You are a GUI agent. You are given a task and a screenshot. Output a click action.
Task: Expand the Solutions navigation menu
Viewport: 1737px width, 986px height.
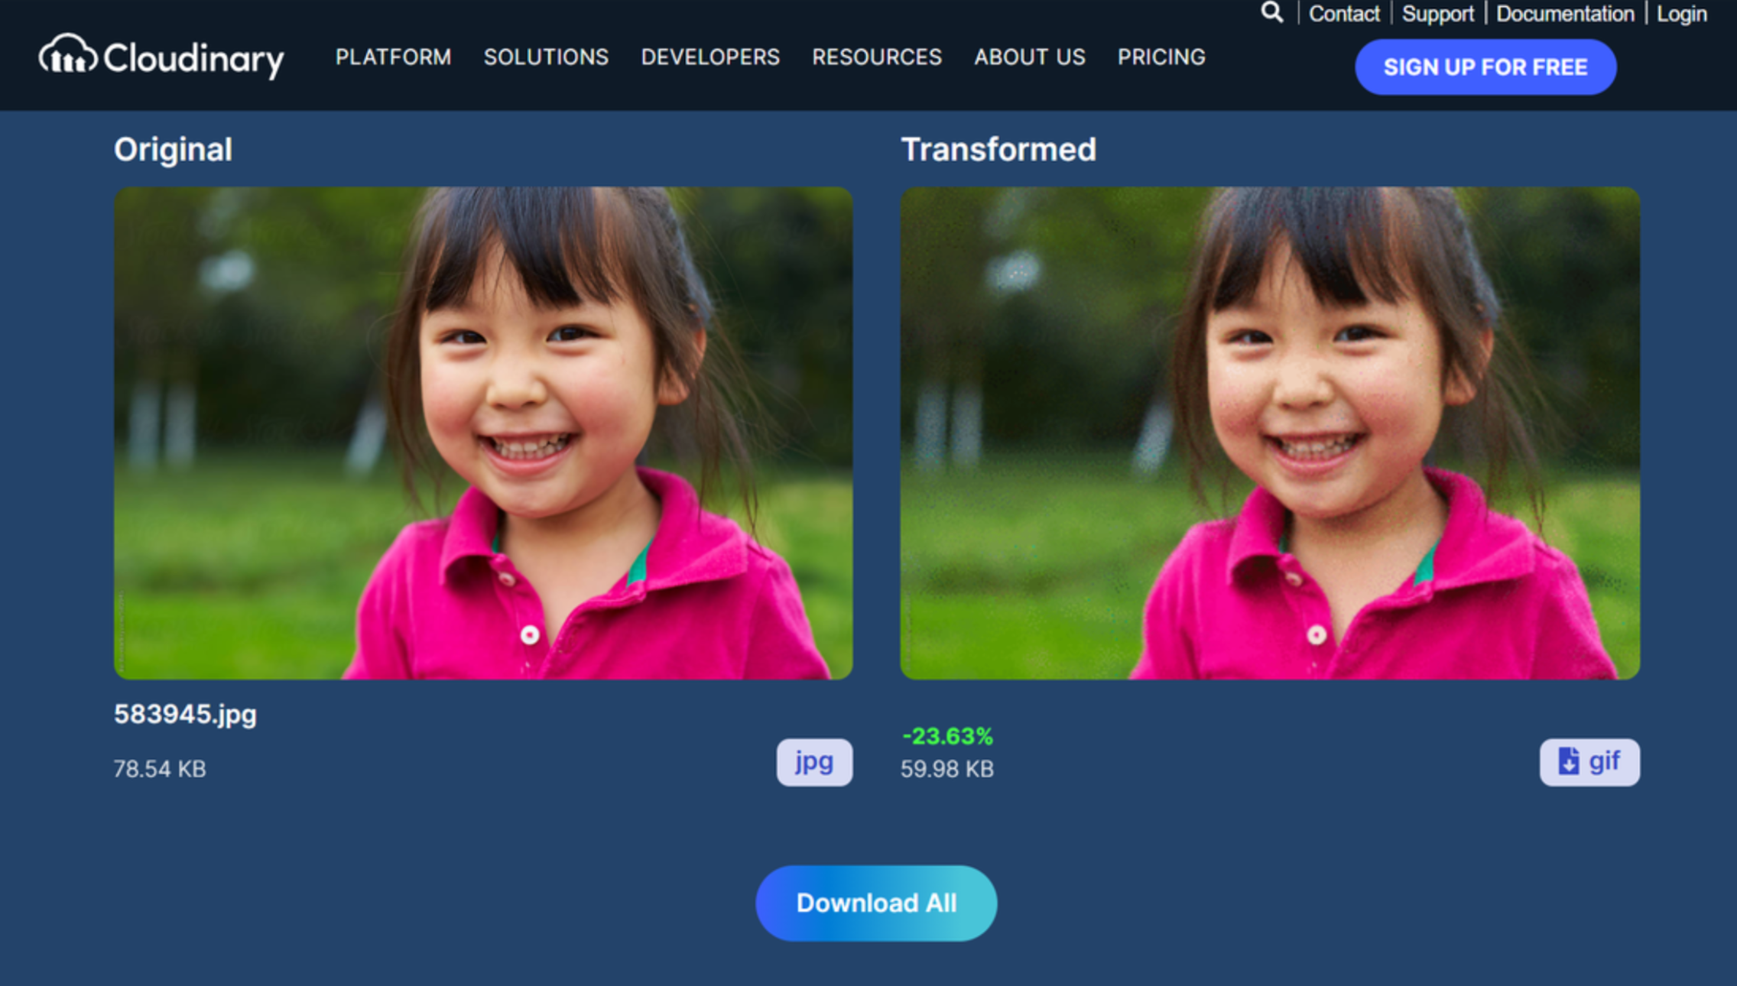pyautogui.click(x=547, y=57)
